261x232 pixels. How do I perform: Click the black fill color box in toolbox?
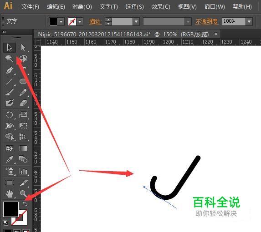pos(11,209)
